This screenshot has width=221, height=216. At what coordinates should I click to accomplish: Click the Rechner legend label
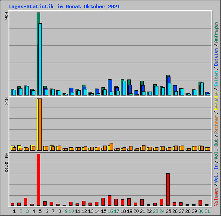(x=216, y=124)
